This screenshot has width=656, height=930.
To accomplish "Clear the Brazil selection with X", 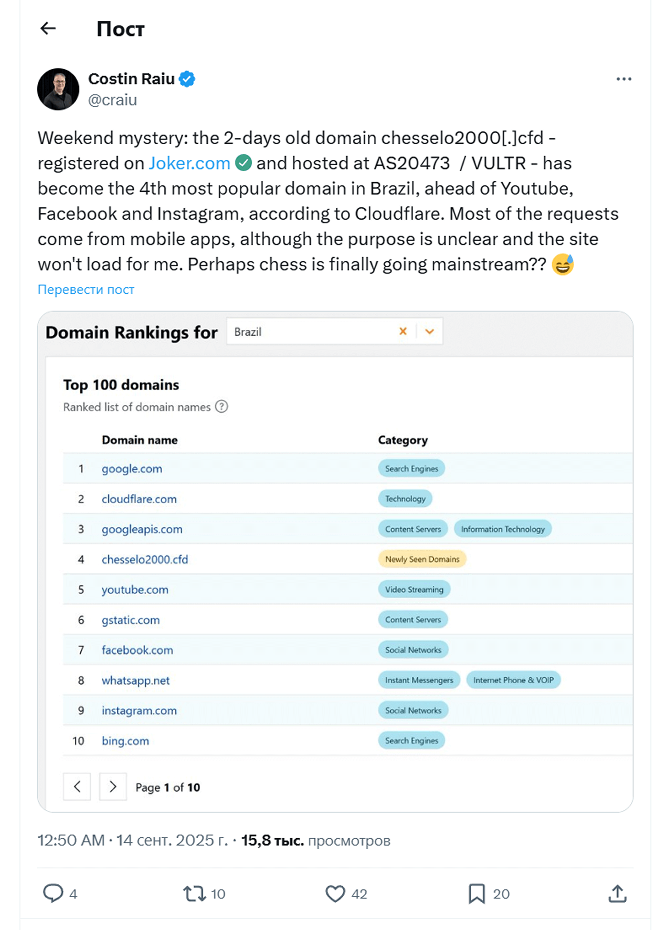I will [x=403, y=331].
